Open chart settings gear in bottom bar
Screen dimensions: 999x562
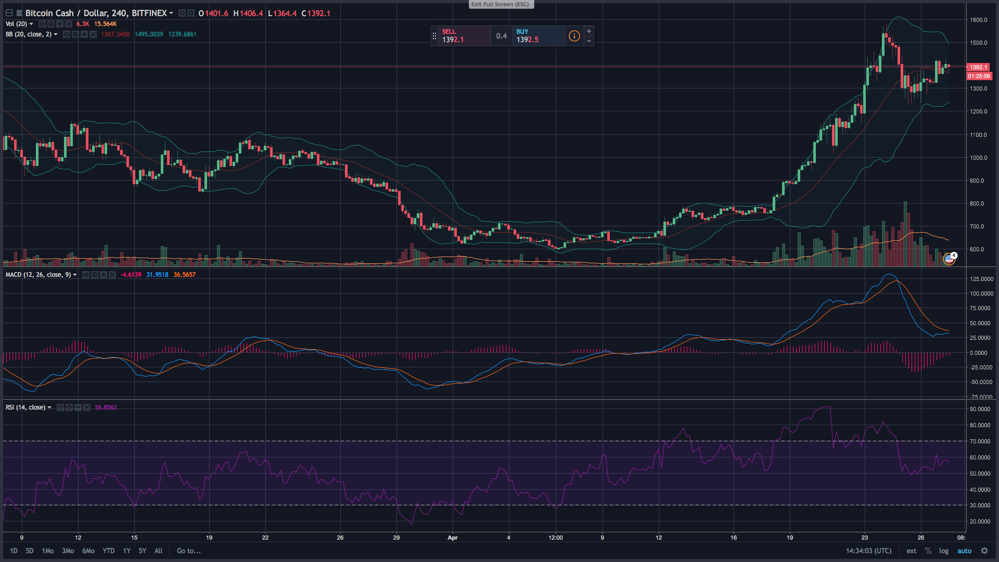[984, 551]
